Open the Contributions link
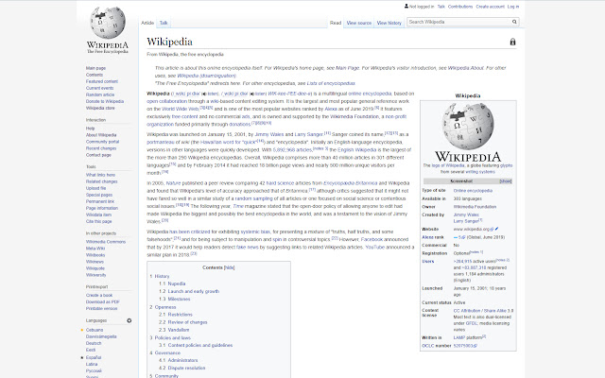The height and width of the screenshot is (378, 605). click(460, 7)
